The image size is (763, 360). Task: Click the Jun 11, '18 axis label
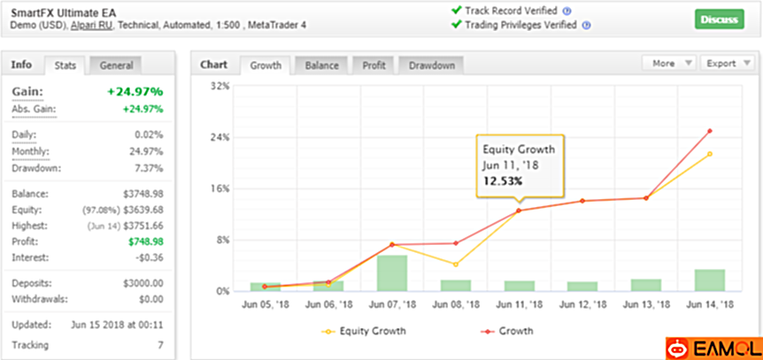519,305
